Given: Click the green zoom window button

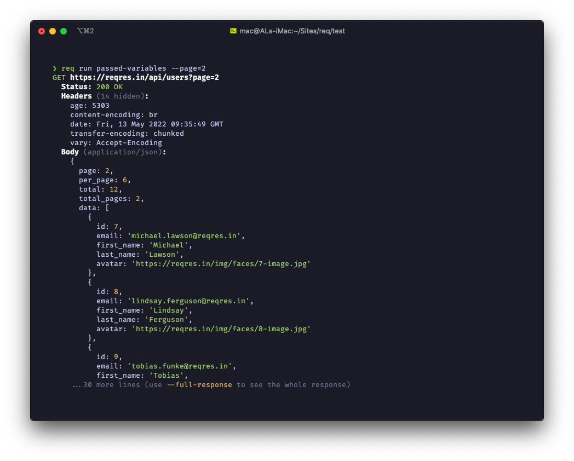Looking at the screenshot, I should pos(64,31).
